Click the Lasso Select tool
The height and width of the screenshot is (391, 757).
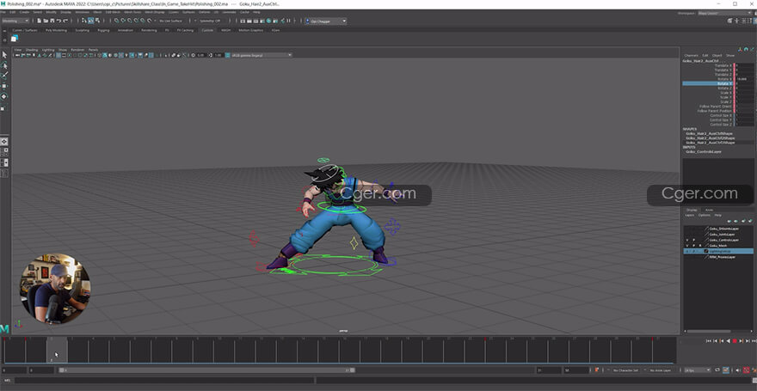pos(4,64)
